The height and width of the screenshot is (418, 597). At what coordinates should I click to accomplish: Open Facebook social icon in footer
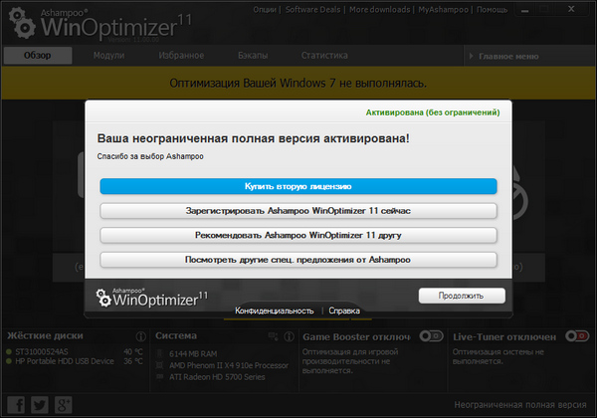click(x=16, y=404)
